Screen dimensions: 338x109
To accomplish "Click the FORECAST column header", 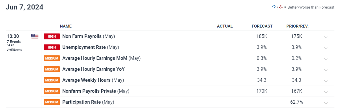I will point(262,26).
